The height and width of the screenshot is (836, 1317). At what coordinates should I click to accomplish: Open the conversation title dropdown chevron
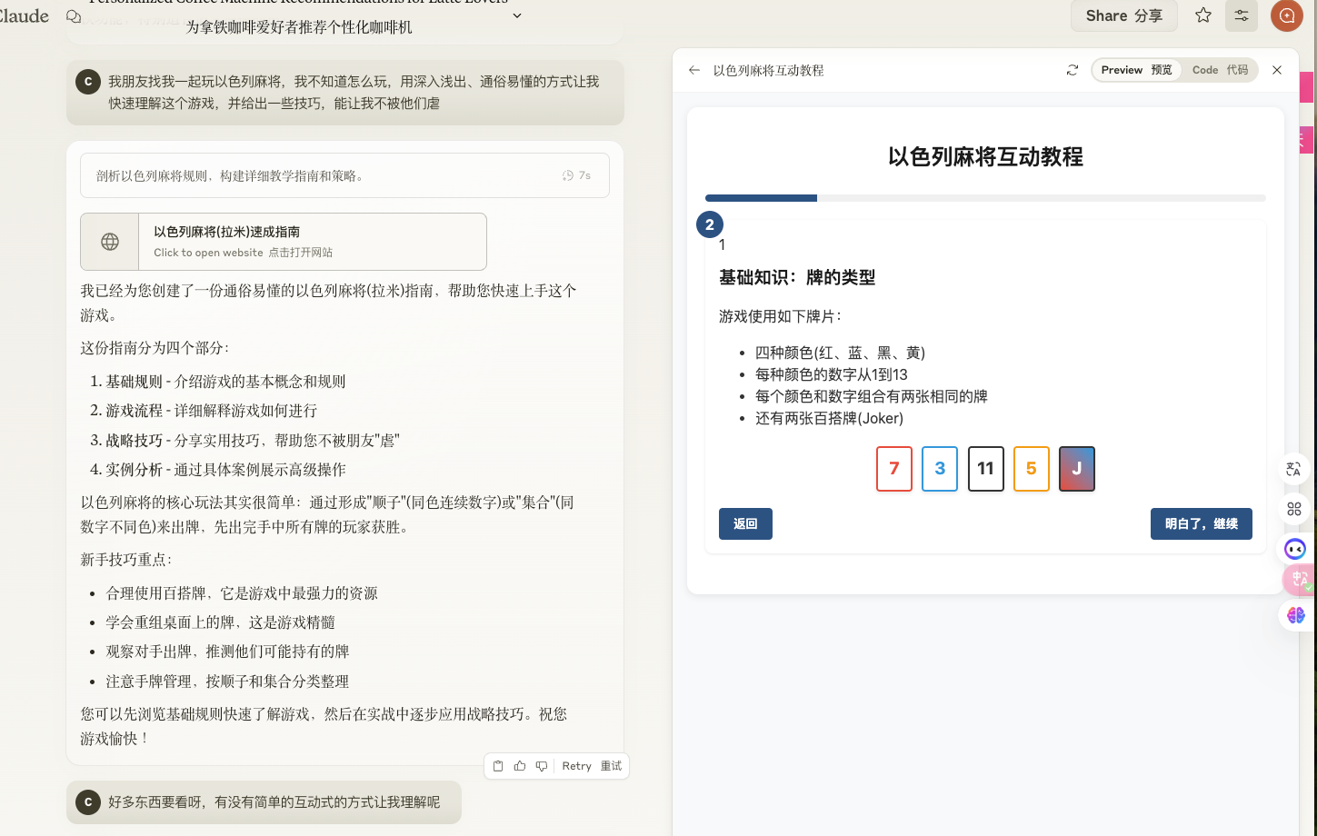coord(517,15)
